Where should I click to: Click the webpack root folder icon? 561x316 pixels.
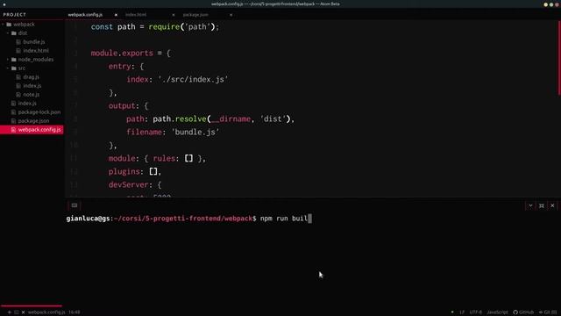tap(9, 25)
